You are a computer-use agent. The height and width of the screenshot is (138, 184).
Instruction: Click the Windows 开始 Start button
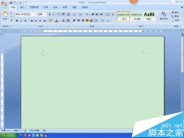8,135
